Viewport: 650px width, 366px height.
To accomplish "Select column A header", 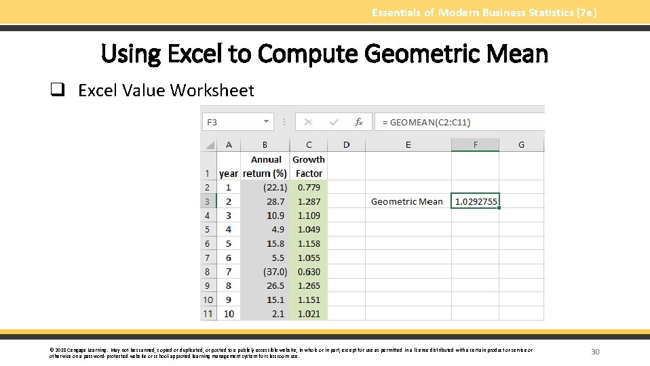I will point(229,145).
